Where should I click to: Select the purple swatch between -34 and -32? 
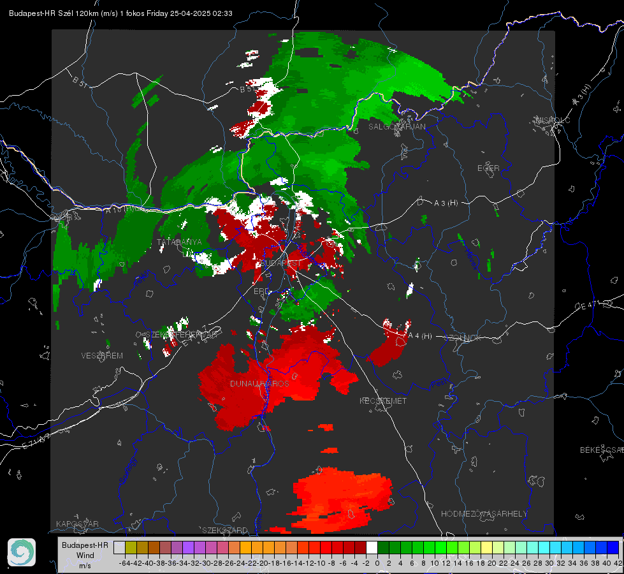tap(188, 547)
